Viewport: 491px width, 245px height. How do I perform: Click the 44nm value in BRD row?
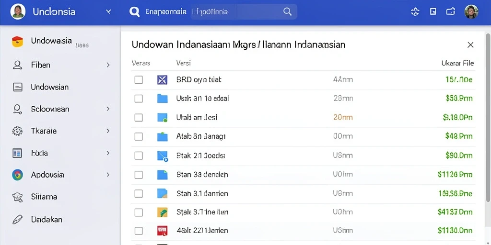(343, 80)
